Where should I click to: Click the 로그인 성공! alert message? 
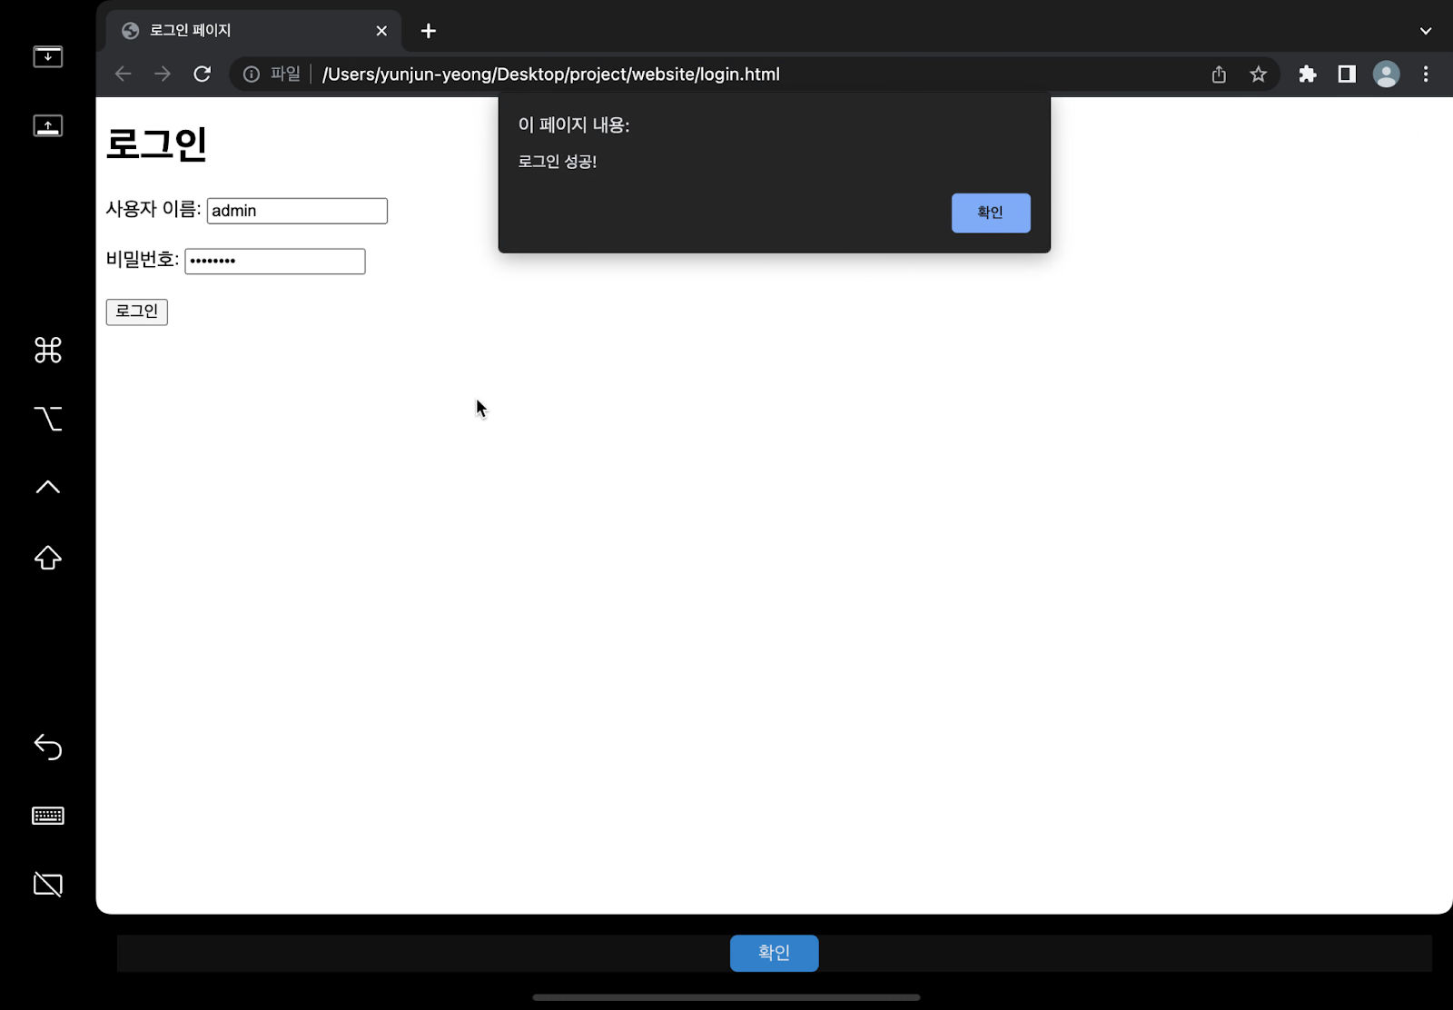pos(558,162)
